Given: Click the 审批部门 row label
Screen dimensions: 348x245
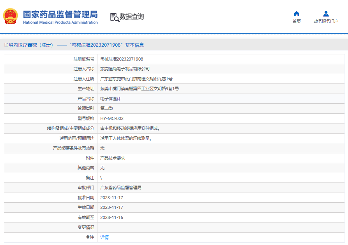Looking at the screenshot, I should 86,188.
